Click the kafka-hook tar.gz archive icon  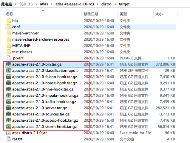coord(8,102)
